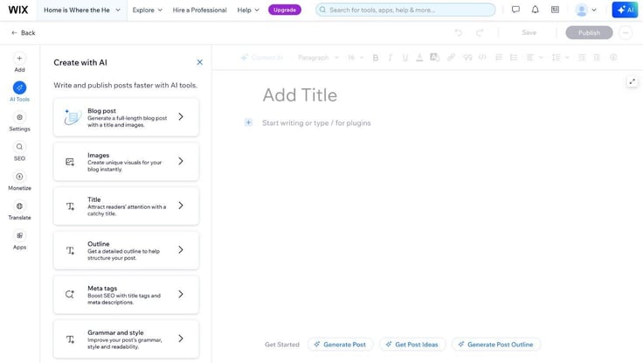This screenshot has height=363, width=643.
Task: Open Explore menu
Action: coord(148,10)
